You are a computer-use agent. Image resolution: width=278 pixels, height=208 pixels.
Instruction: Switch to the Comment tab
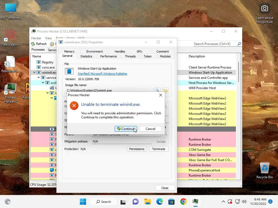coord(162,51)
